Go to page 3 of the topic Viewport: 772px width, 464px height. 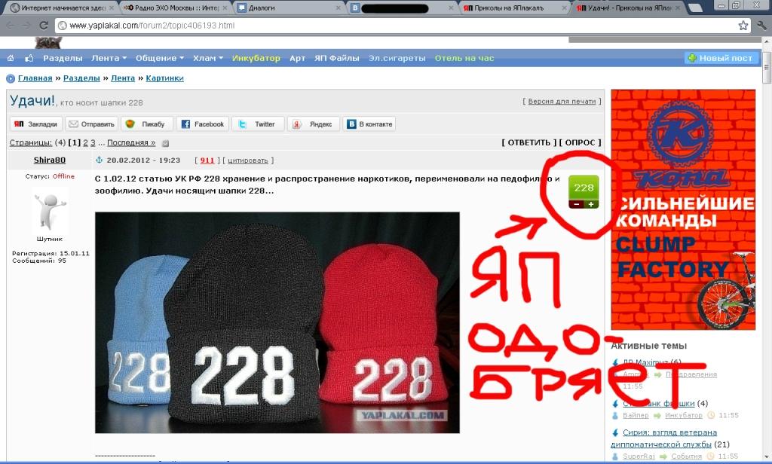pyautogui.click(x=93, y=142)
